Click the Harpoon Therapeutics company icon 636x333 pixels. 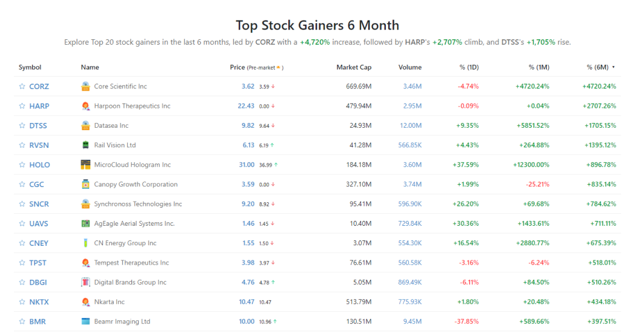click(x=85, y=106)
